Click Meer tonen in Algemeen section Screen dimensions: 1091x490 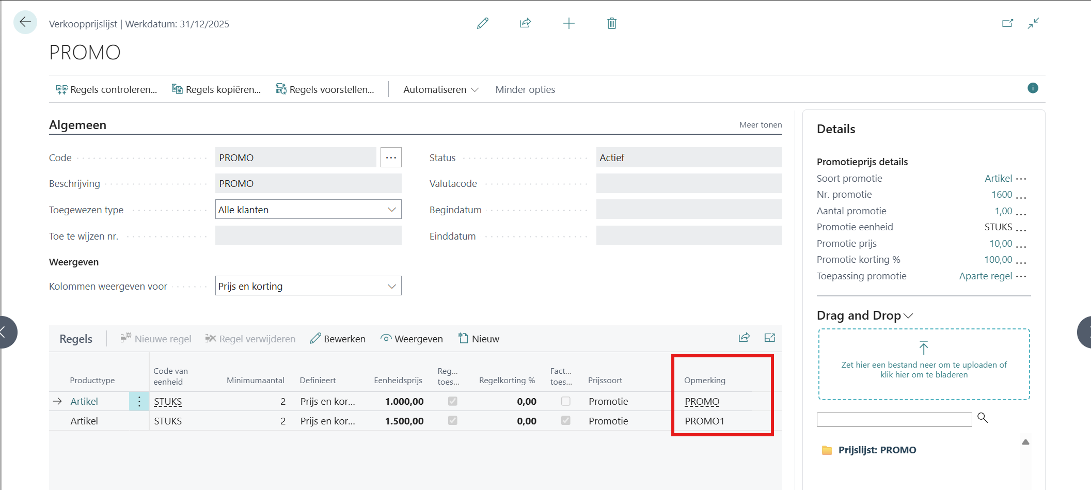(760, 125)
